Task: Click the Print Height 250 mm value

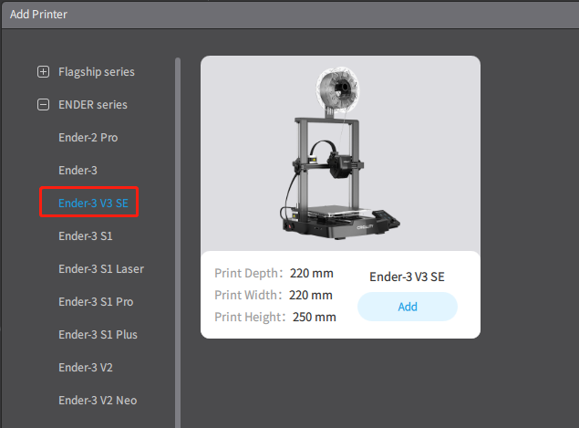Action: point(315,317)
